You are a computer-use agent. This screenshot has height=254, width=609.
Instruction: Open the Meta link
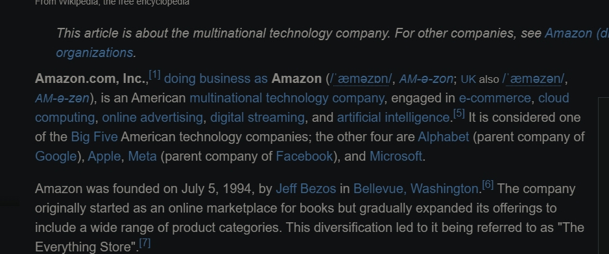tap(142, 157)
